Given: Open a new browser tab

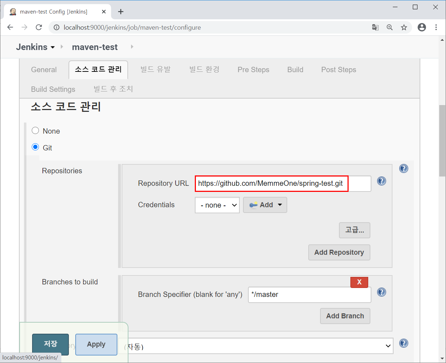Looking at the screenshot, I should coord(121,12).
